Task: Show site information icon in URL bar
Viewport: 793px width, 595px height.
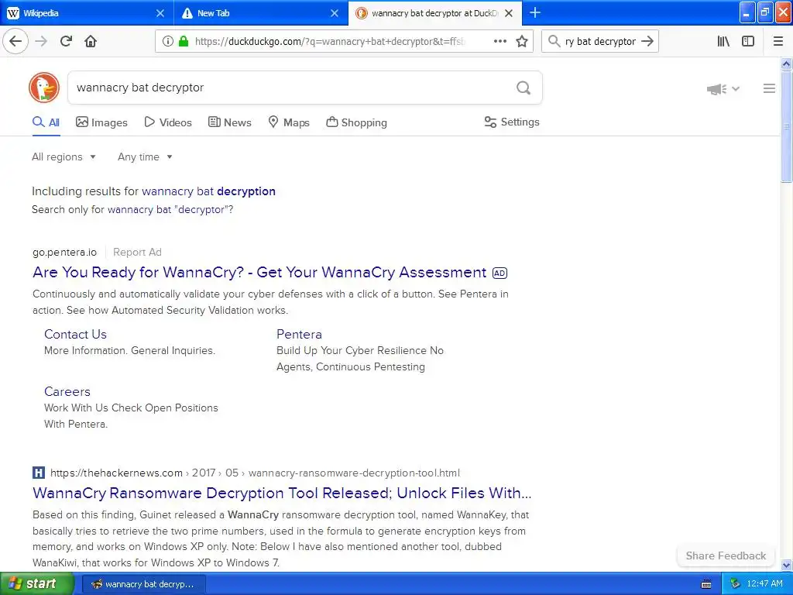Action: pos(167,42)
